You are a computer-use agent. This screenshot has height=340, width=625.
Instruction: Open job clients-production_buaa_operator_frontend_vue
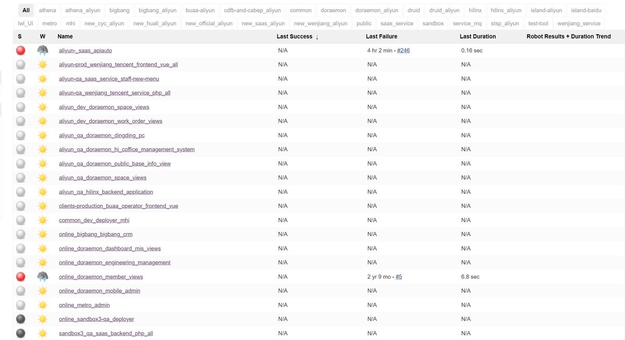tap(119, 206)
